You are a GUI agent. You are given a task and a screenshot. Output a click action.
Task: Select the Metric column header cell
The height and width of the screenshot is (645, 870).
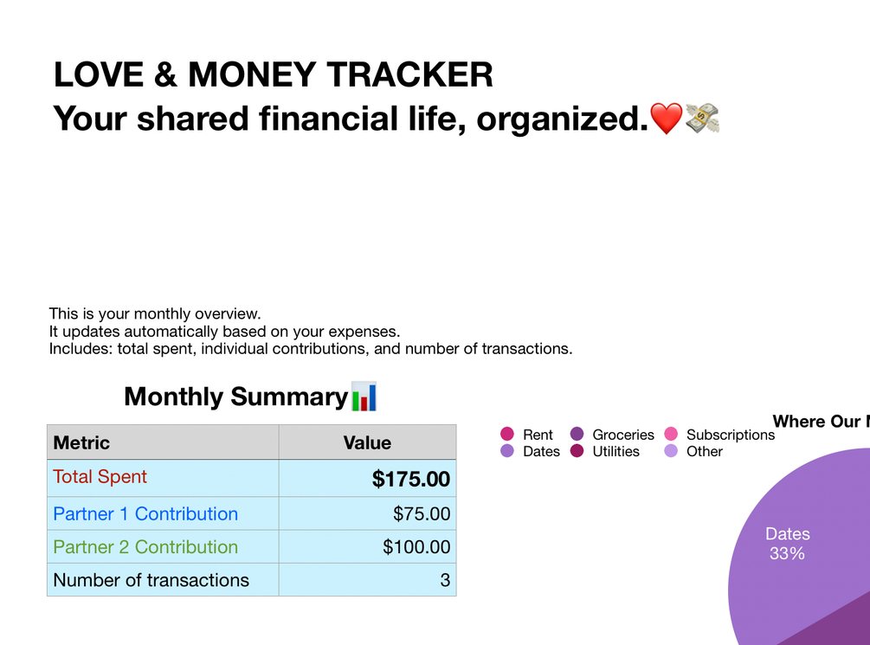tap(163, 442)
